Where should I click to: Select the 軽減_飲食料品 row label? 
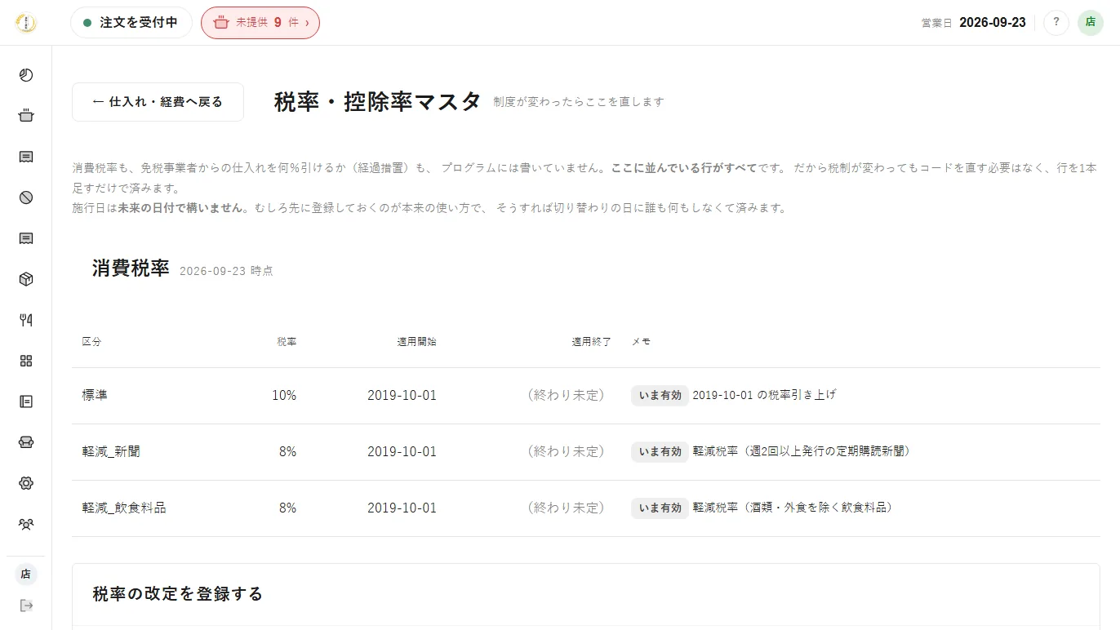click(124, 508)
